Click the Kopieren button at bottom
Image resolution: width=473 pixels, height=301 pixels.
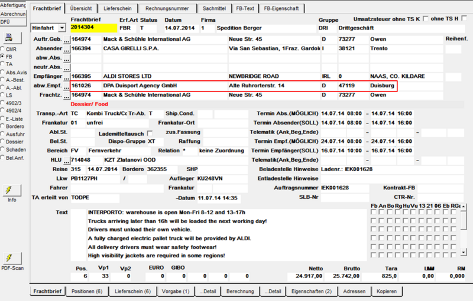(x=387, y=292)
